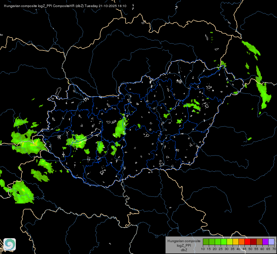Choose the 55–60 dBZ brown legend swatch
This screenshot has height=254, width=277.
259,242
